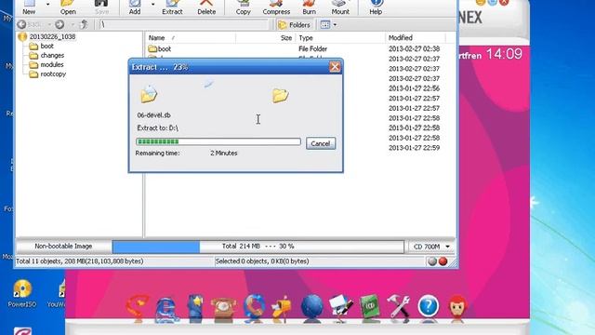Image resolution: width=595 pixels, height=335 pixels.
Task: Click the New toolbar button
Action: (29, 7)
